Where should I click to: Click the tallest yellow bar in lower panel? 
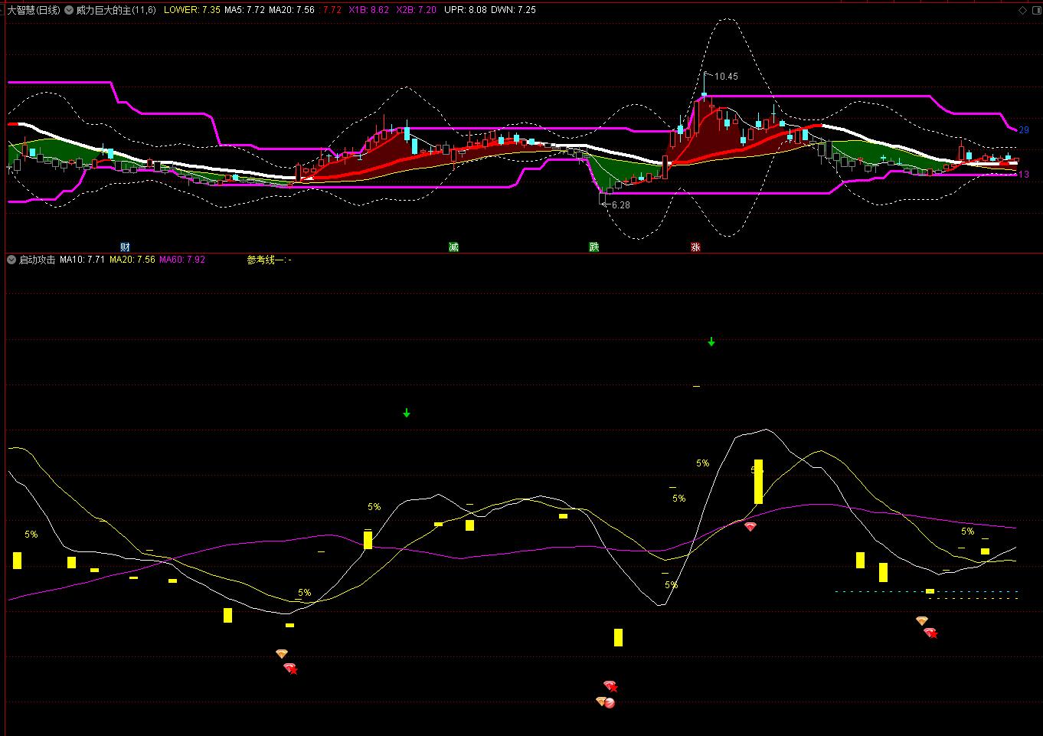click(x=758, y=482)
